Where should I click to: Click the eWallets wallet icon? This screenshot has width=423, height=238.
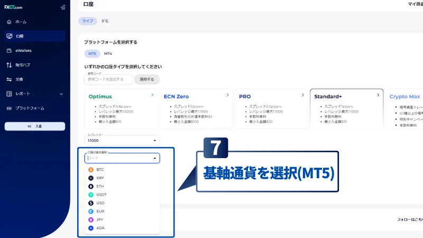pos(9,51)
